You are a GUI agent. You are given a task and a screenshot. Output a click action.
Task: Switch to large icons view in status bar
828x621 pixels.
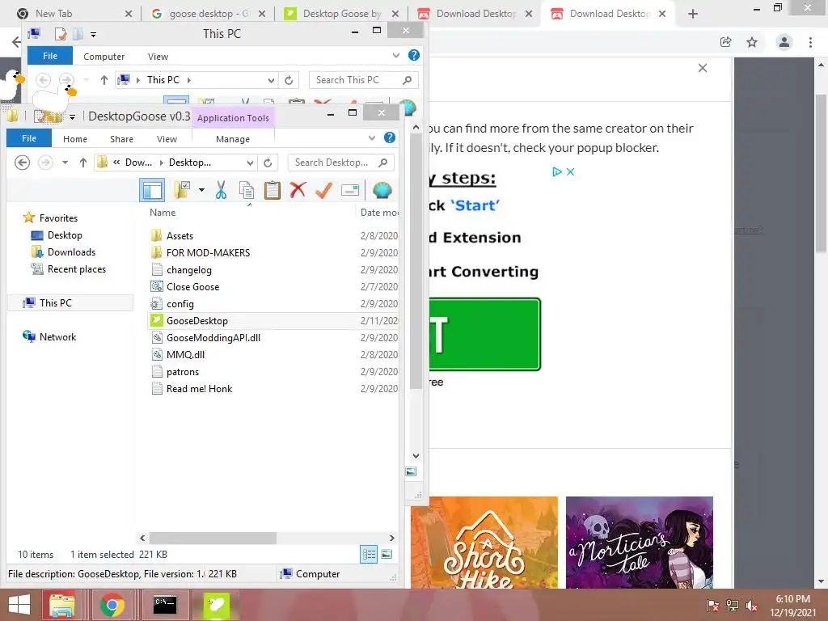tap(387, 554)
